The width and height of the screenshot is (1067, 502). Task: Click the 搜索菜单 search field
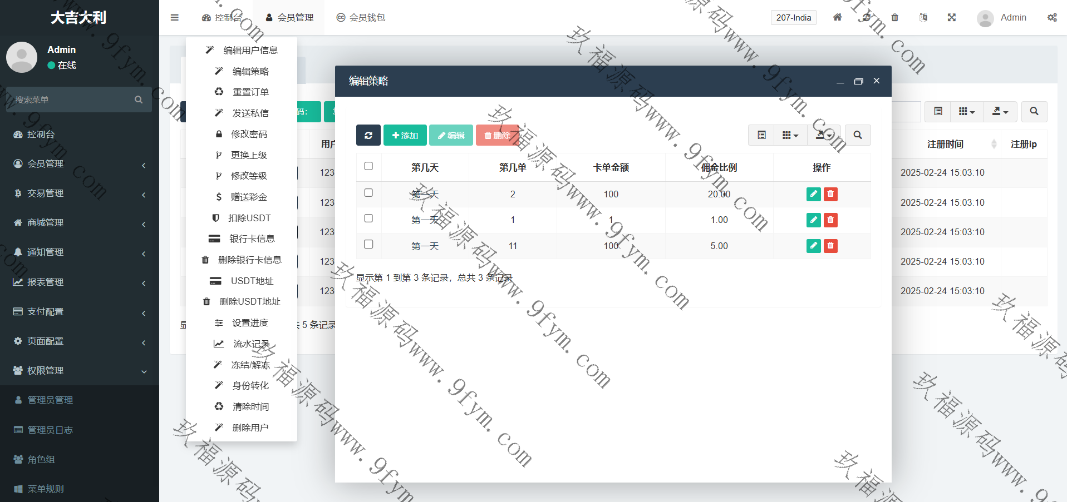pos(72,100)
